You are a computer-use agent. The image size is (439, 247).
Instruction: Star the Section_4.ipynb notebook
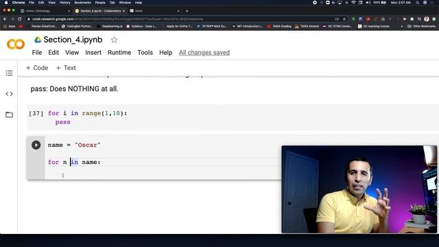point(114,40)
